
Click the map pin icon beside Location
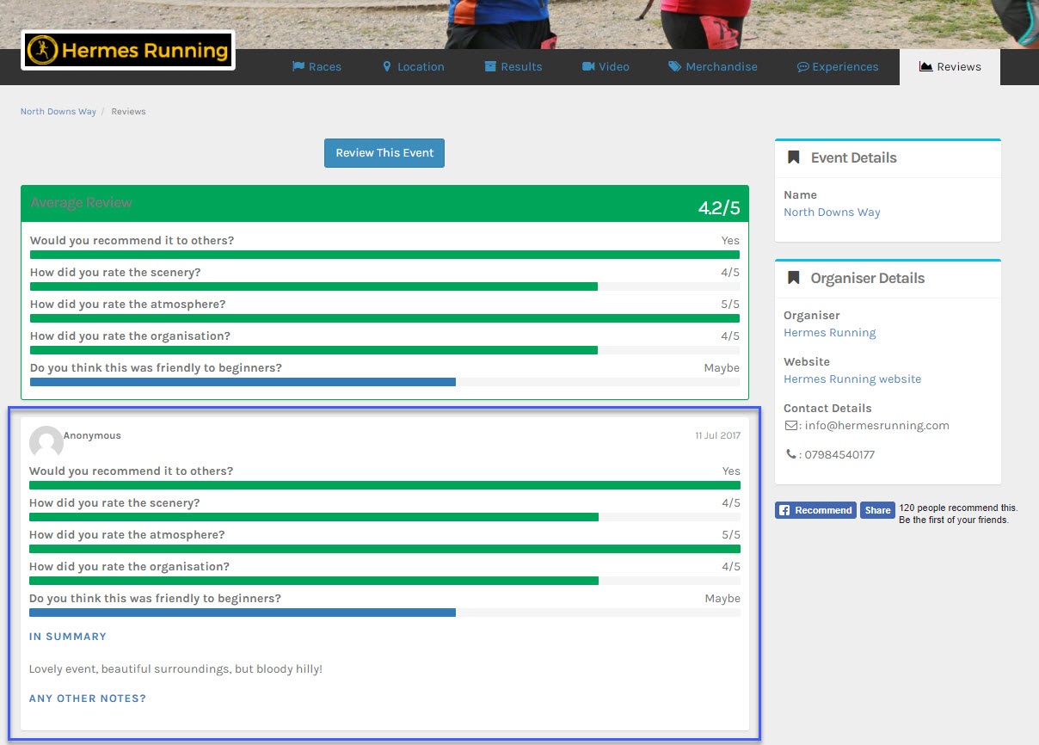[387, 66]
